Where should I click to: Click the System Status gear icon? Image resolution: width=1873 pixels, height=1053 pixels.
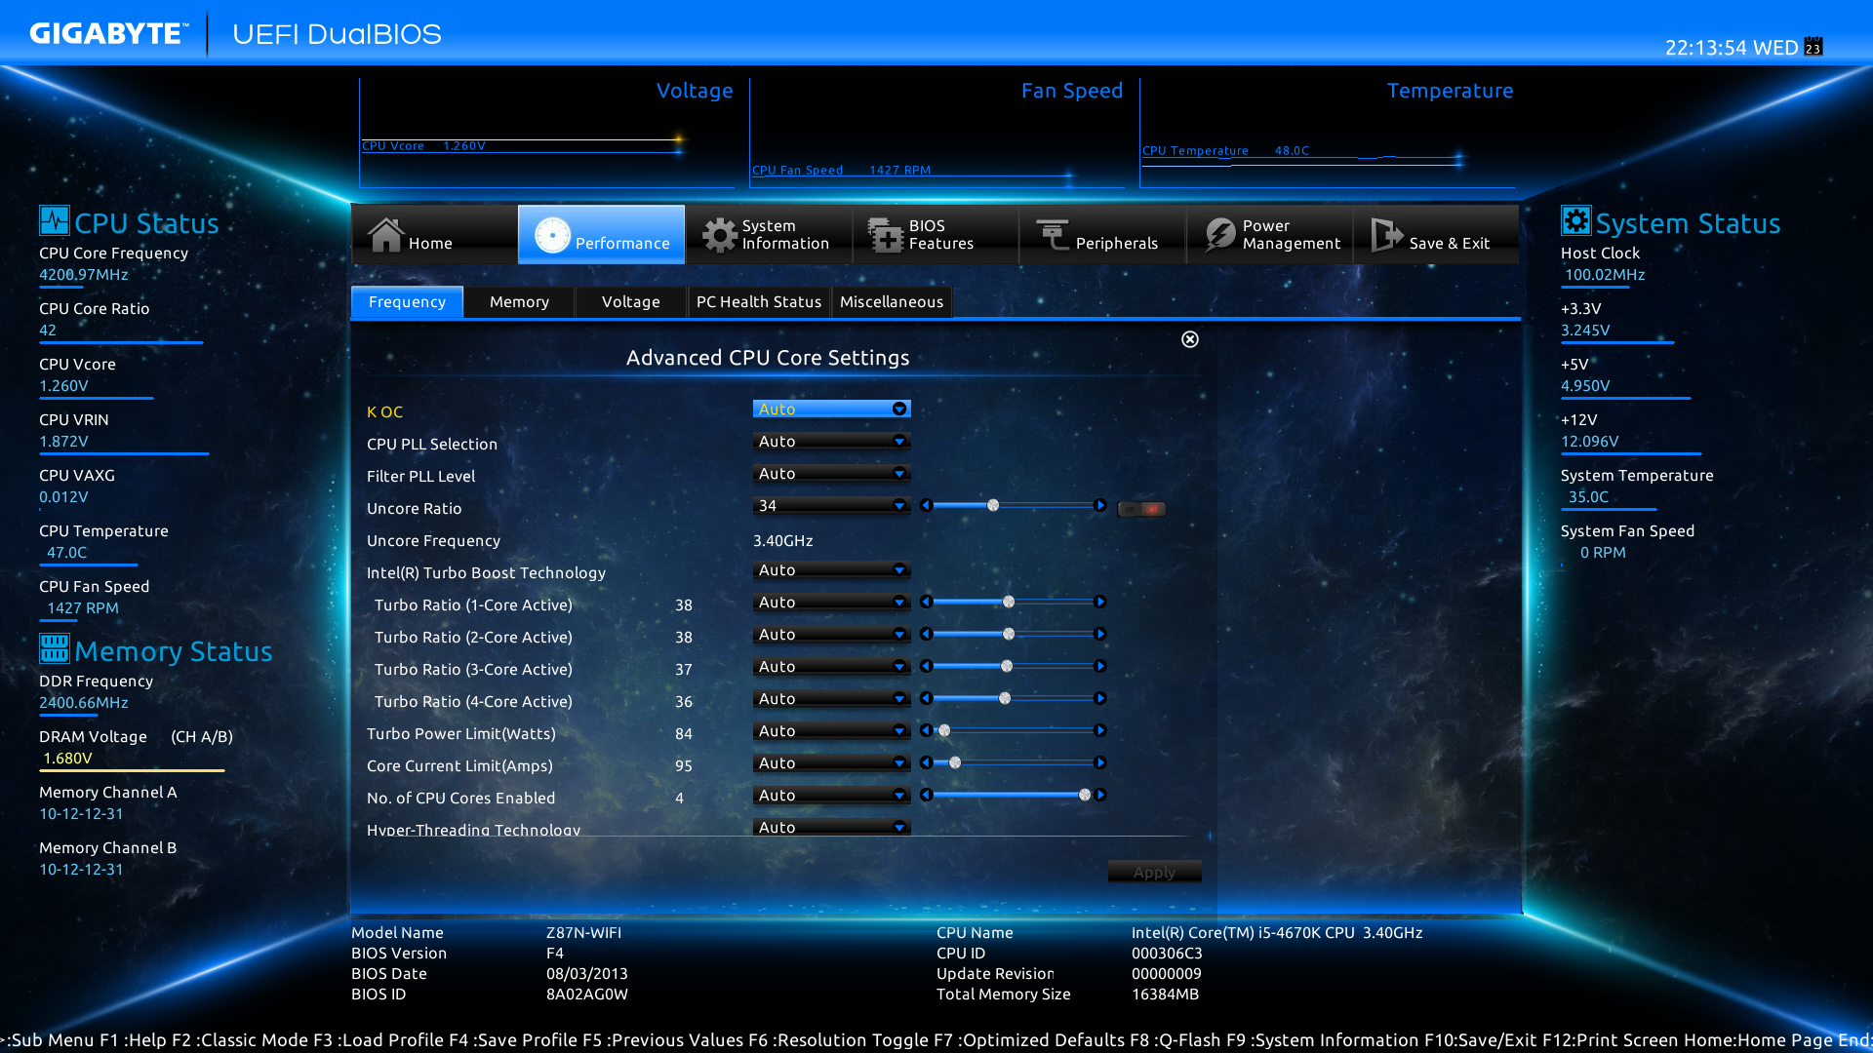(1575, 220)
